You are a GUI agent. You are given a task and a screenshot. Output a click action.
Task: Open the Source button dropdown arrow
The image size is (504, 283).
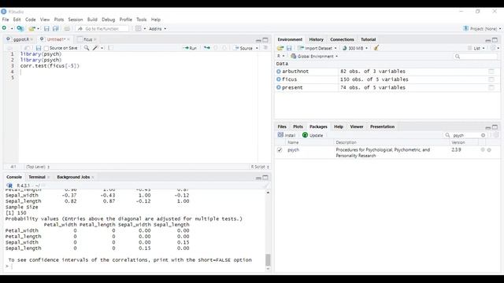[x=258, y=48]
